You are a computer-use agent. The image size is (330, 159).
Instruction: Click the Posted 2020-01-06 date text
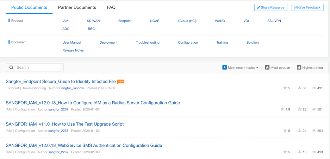pyautogui.click(x=101, y=88)
